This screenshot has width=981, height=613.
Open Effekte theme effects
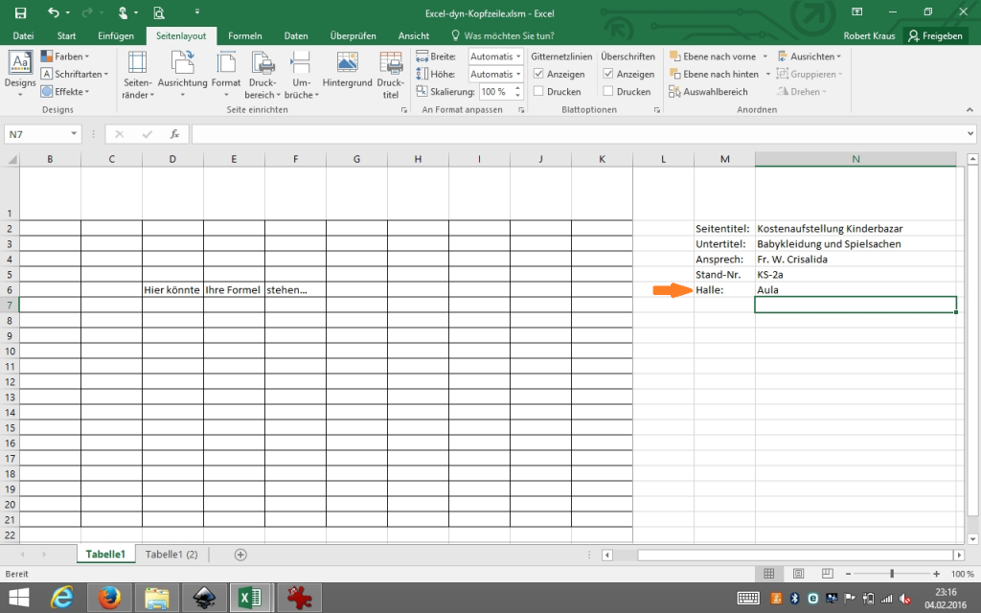[65, 91]
